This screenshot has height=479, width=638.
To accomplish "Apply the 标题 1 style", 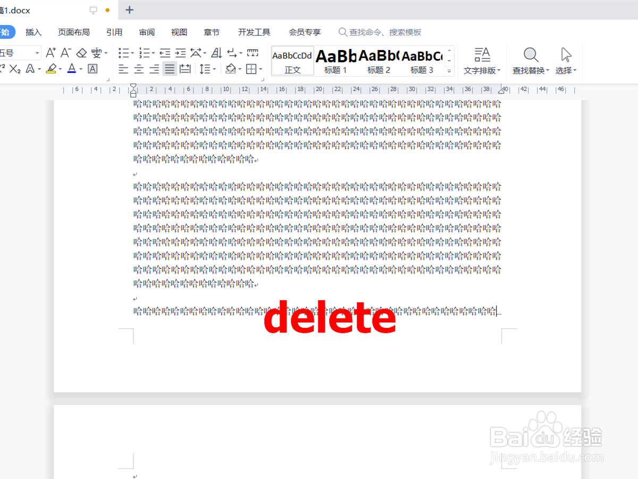I will pyautogui.click(x=335, y=61).
